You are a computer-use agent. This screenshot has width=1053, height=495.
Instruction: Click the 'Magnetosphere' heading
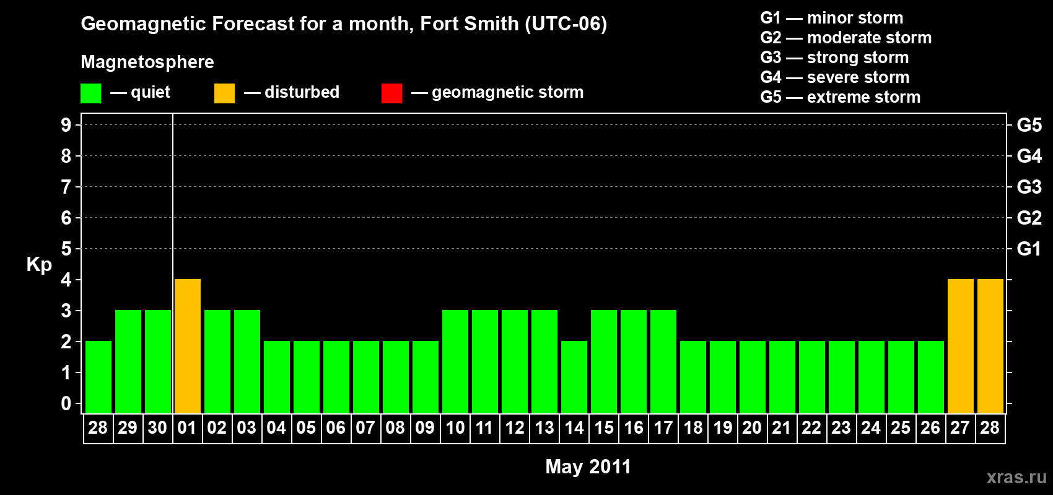pyautogui.click(x=147, y=62)
